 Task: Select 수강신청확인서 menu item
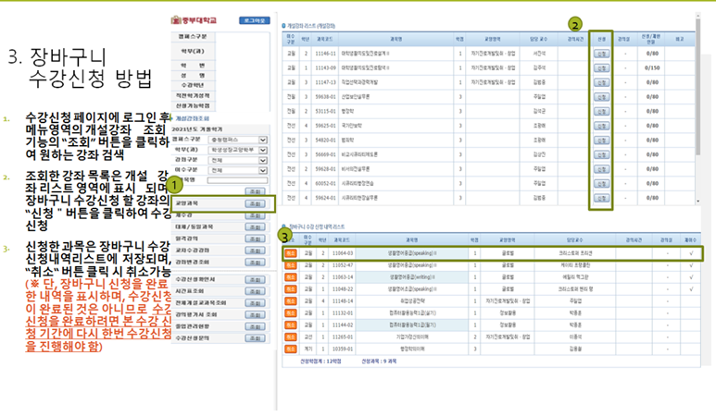tap(195, 278)
